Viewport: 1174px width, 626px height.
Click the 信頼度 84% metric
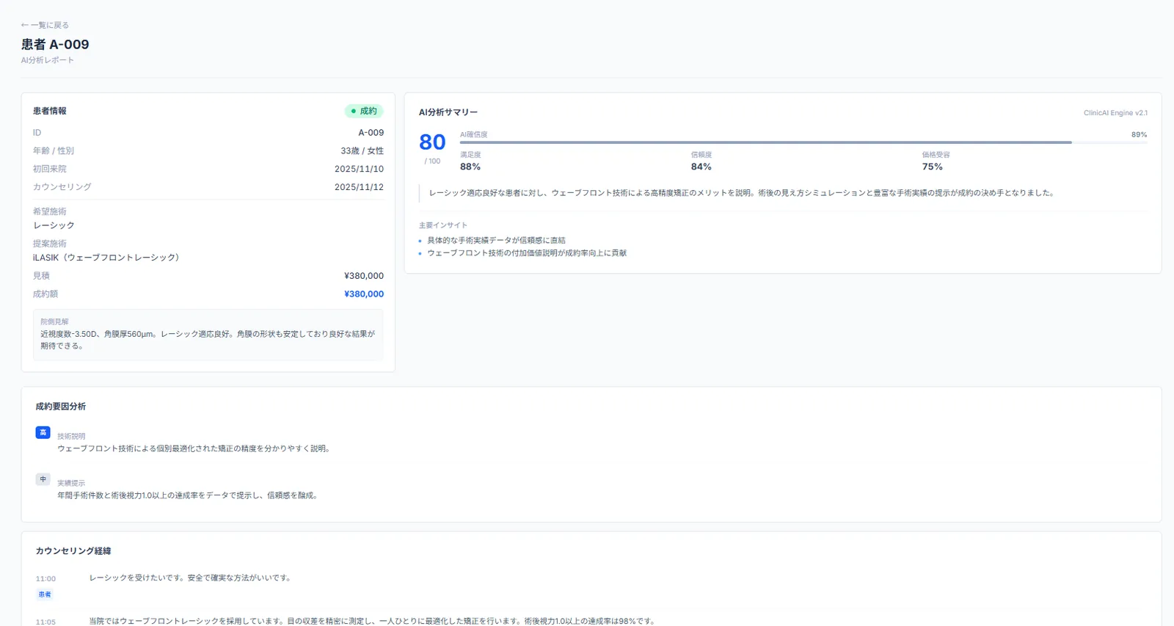click(x=701, y=161)
